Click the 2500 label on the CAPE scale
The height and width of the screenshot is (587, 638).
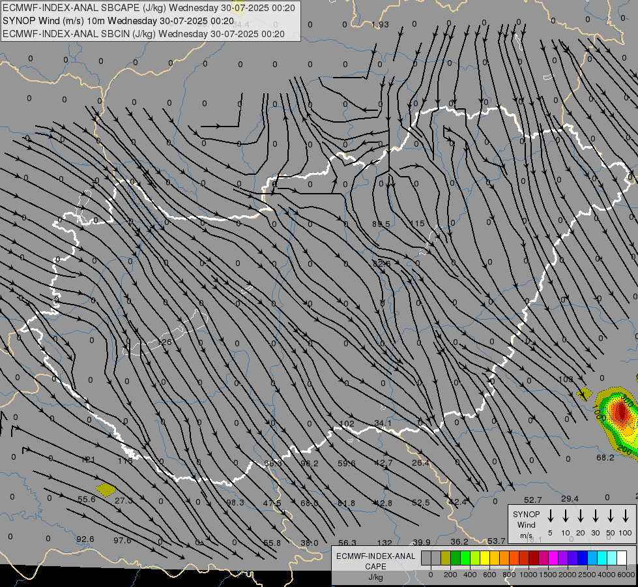coord(587,575)
